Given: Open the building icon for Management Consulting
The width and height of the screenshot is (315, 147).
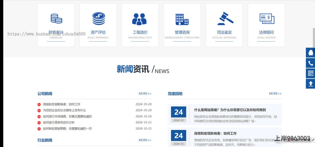Looking at the screenshot, I should coord(182,19).
